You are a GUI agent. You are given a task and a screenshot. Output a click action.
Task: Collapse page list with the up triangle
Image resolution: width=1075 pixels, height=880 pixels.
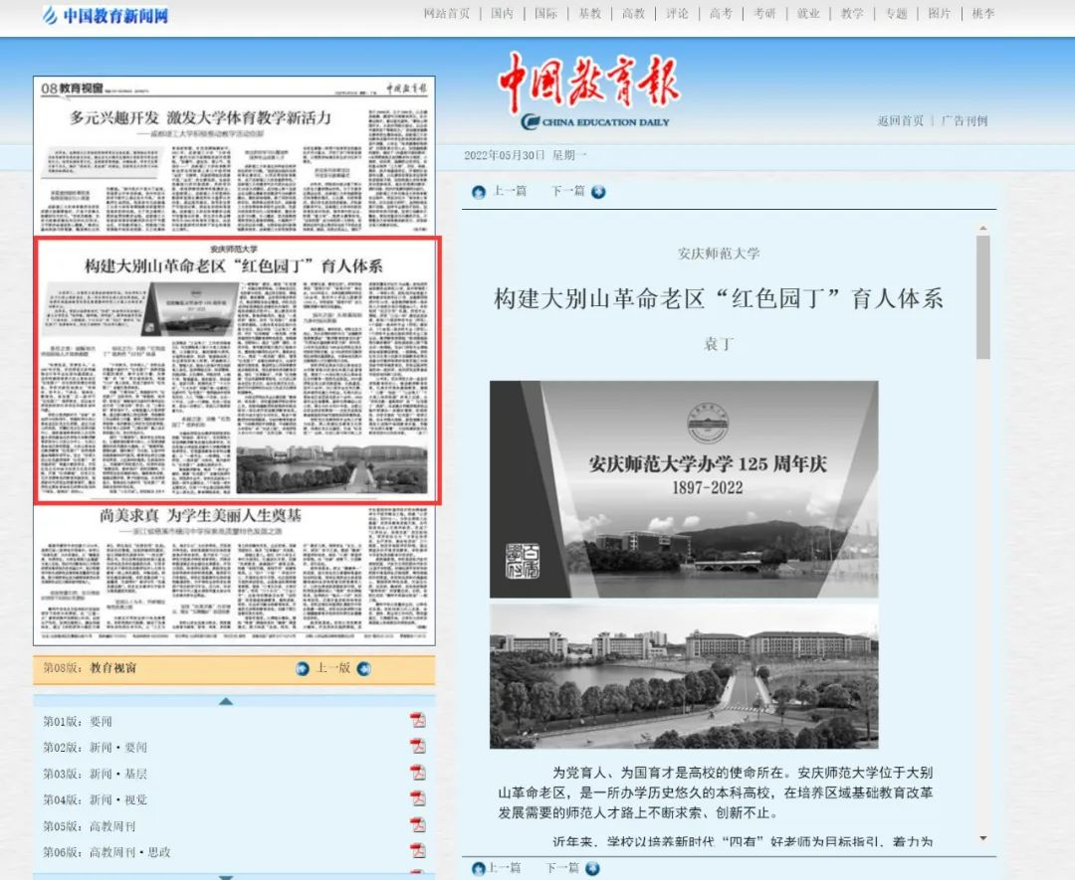[x=226, y=701]
